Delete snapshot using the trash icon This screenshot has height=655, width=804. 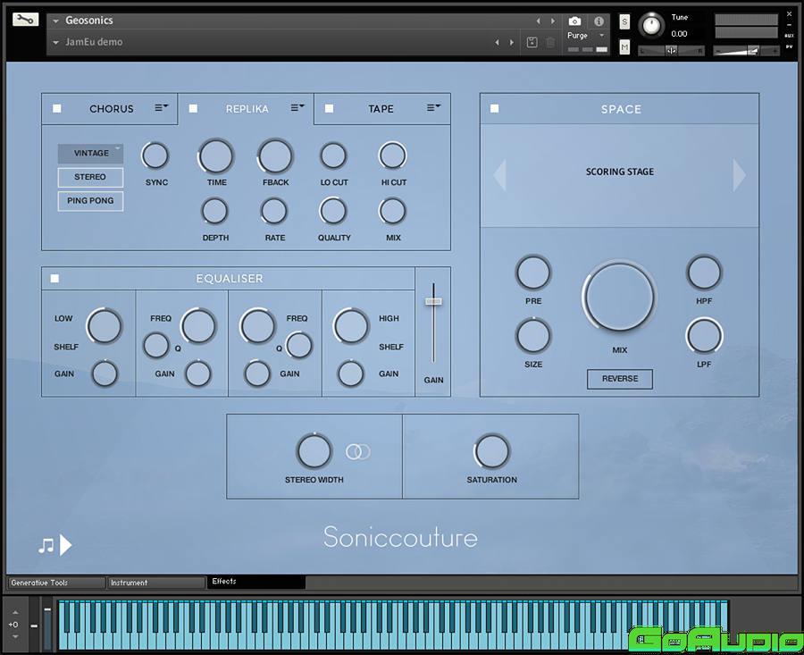pos(550,43)
